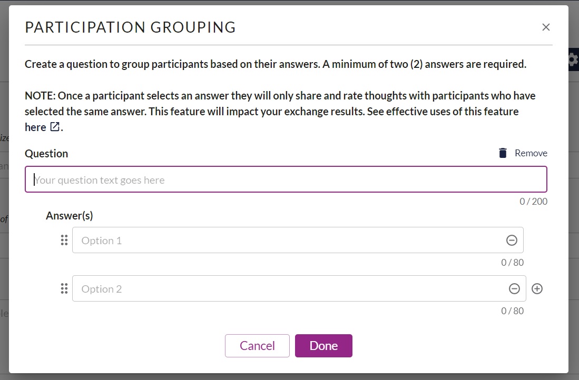Click the Participation Grouping dialog title

[x=130, y=27]
